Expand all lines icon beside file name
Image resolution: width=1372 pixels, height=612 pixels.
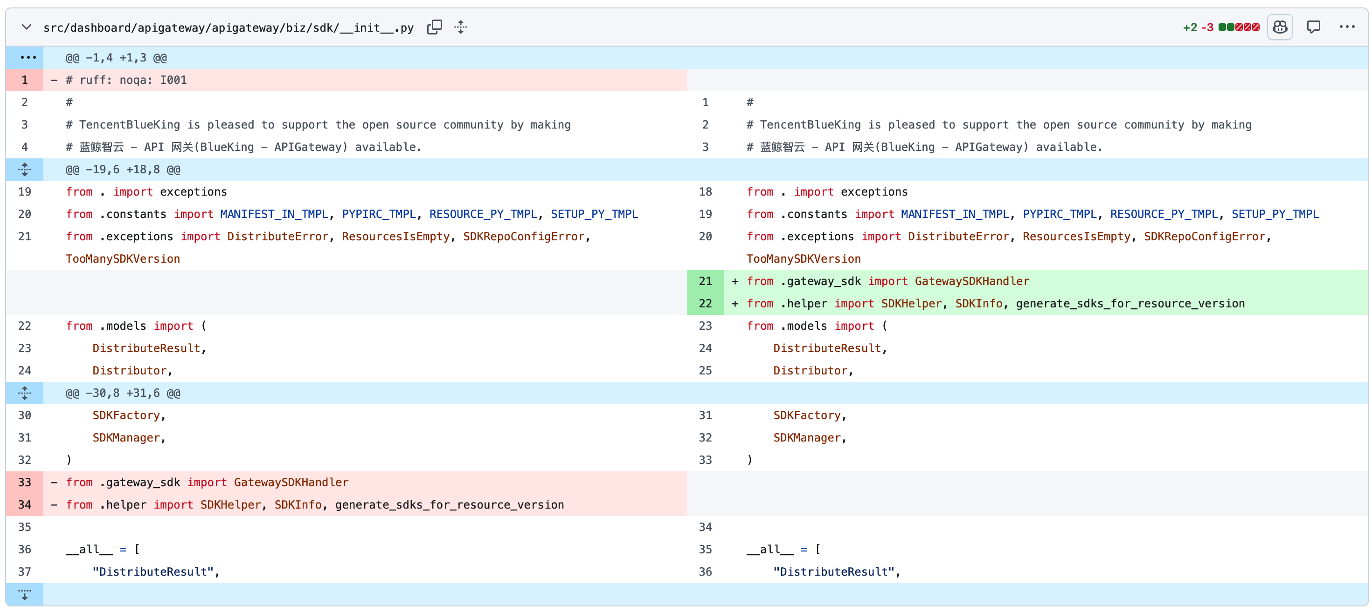coord(461,27)
